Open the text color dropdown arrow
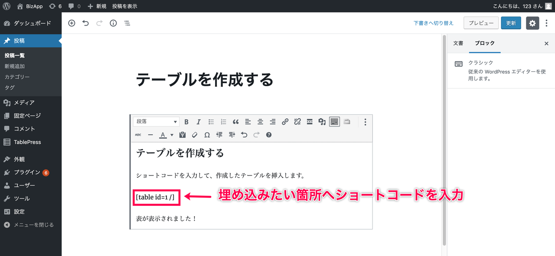Image resolution: width=555 pixels, height=256 pixels. pos(172,135)
